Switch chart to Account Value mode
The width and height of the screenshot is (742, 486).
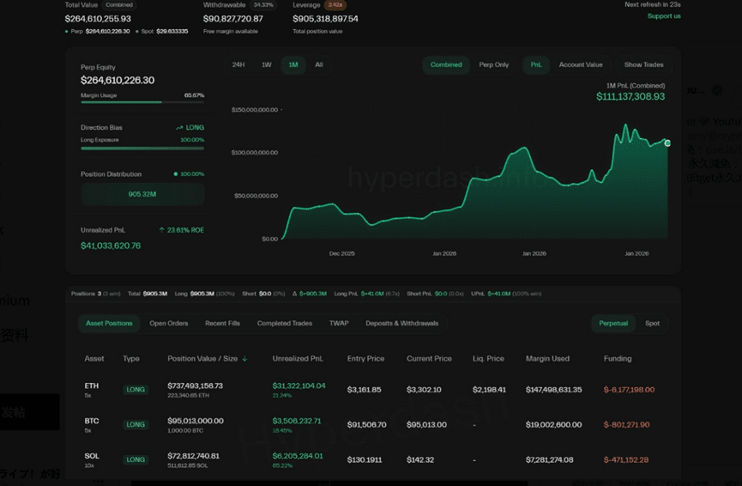click(581, 65)
